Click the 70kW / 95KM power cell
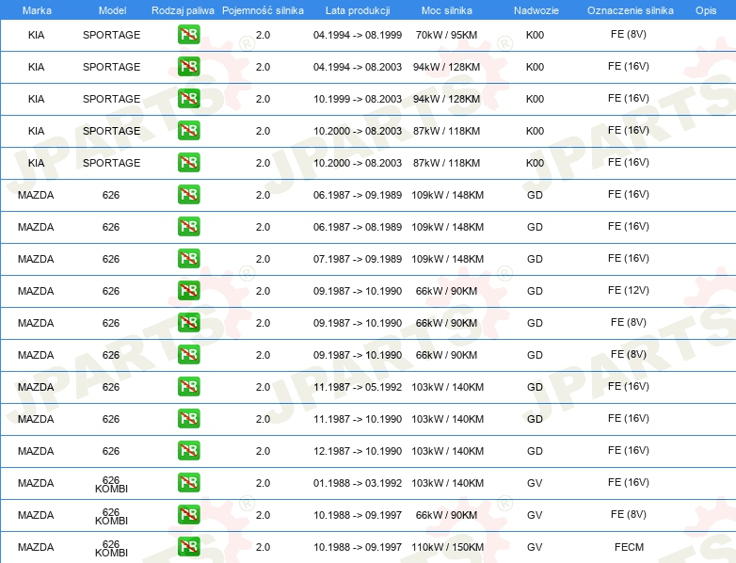The image size is (736, 563). coord(446,35)
